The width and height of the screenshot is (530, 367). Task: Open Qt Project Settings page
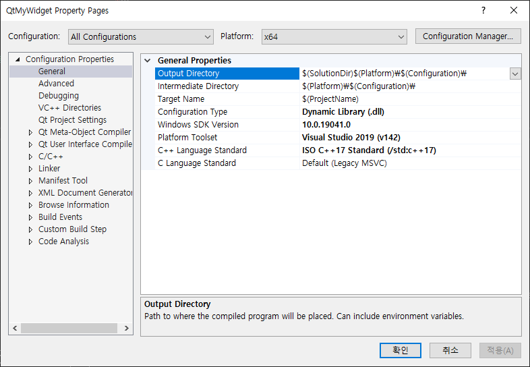(x=72, y=120)
